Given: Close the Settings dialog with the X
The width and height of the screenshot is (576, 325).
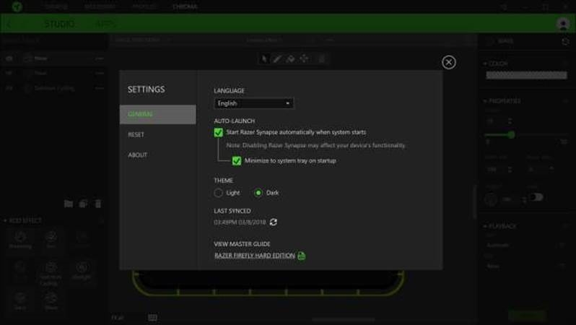Looking at the screenshot, I should coord(448,62).
